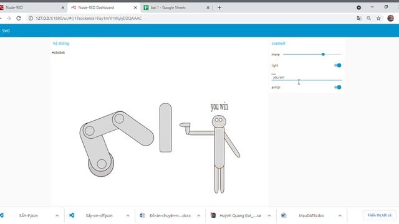Click the #d8d8d8 color code text
399x224 pixels.
pos(58,52)
